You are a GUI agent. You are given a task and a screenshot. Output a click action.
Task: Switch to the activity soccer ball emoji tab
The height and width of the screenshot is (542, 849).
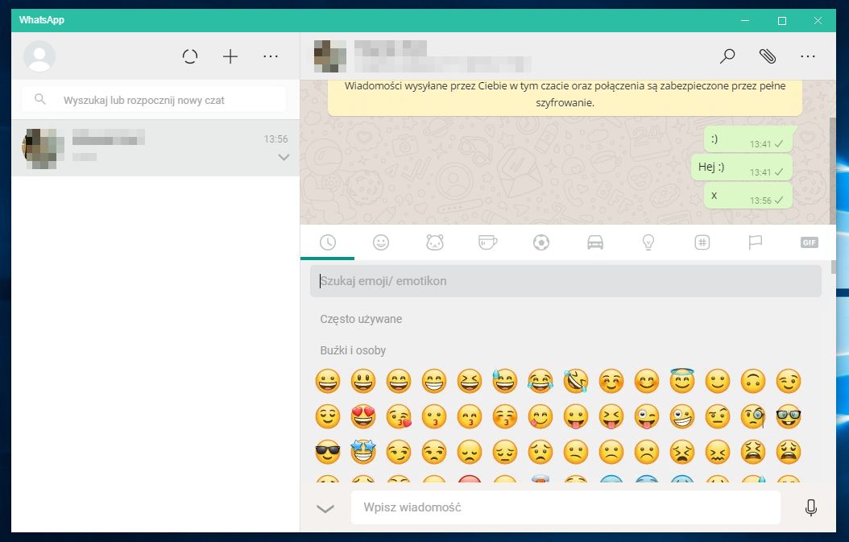click(x=541, y=242)
